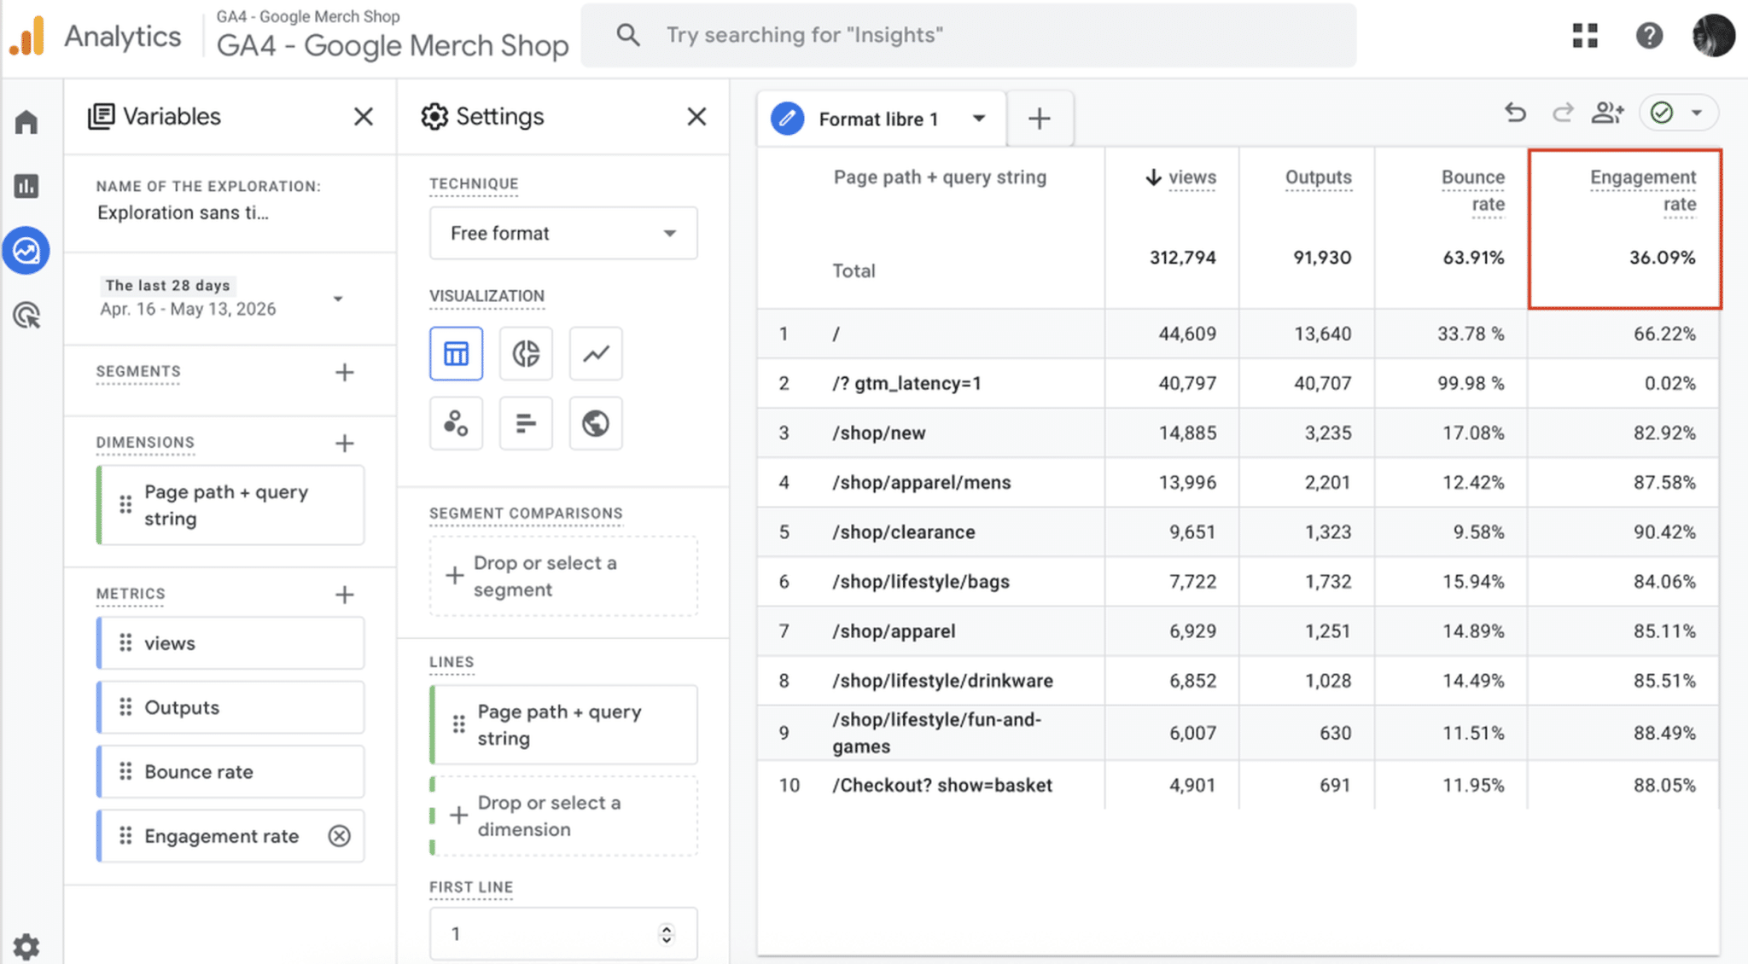This screenshot has height=964, width=1748.
Task: Click the First line number field
Action: coord(563,934)
